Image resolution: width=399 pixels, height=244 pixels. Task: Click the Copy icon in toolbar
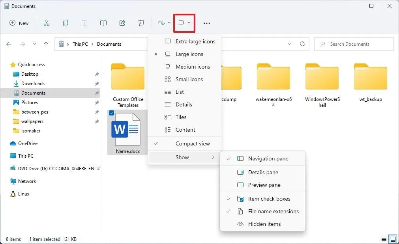click(66, 23)
